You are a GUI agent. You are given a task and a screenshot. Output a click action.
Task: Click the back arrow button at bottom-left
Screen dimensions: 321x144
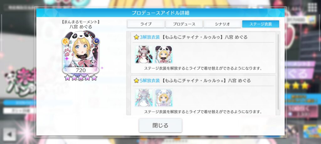point(9,134)
